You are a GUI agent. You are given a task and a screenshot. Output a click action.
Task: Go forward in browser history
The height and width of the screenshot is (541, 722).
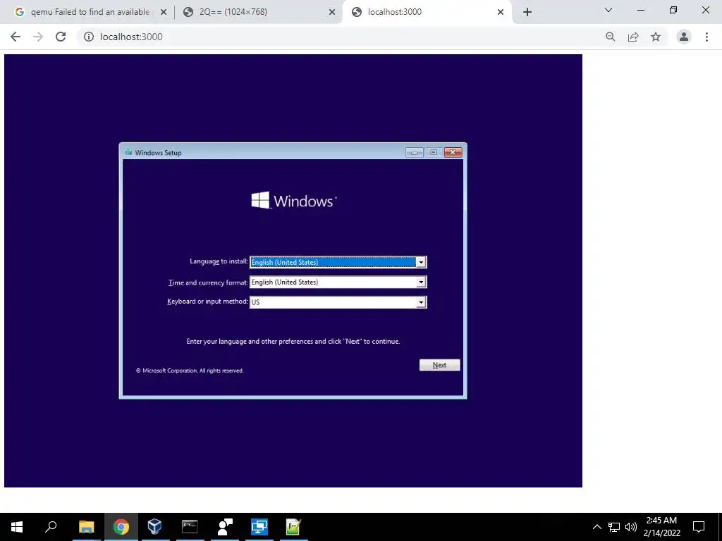[38, 37]
